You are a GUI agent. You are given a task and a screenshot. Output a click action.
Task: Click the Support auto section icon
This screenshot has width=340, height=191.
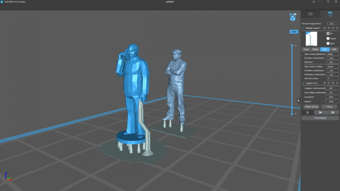tap(303, 83)
